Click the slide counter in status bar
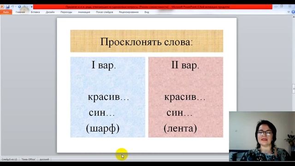 point(9,159)
